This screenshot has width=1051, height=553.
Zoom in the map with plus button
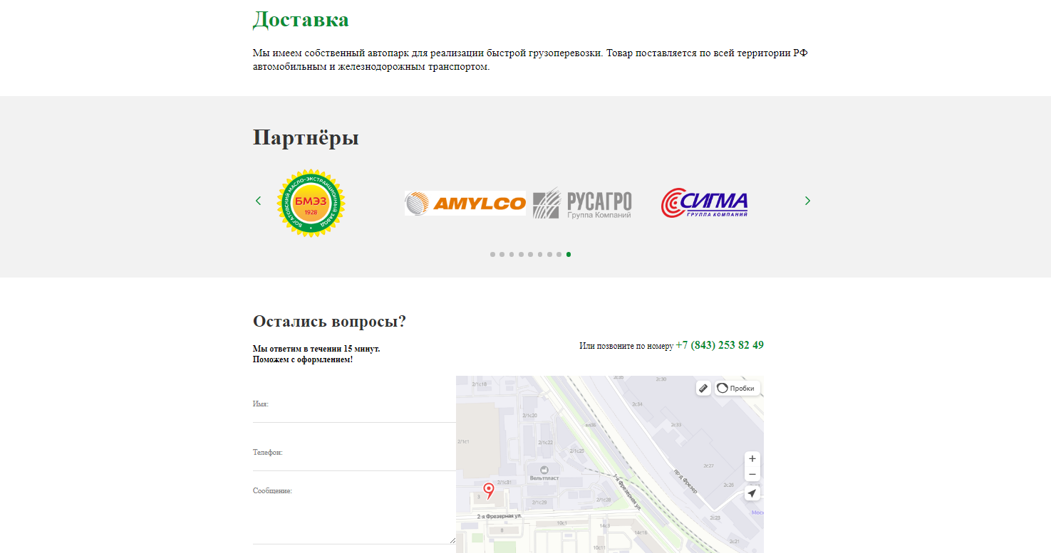pyautogui.click(x=752, y=459)
